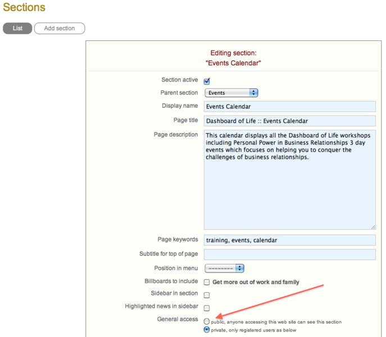The width and height of the screenshot is (386, 337).
Task: Click the empty Subtitle for top of page field
Action: (290, 254)
